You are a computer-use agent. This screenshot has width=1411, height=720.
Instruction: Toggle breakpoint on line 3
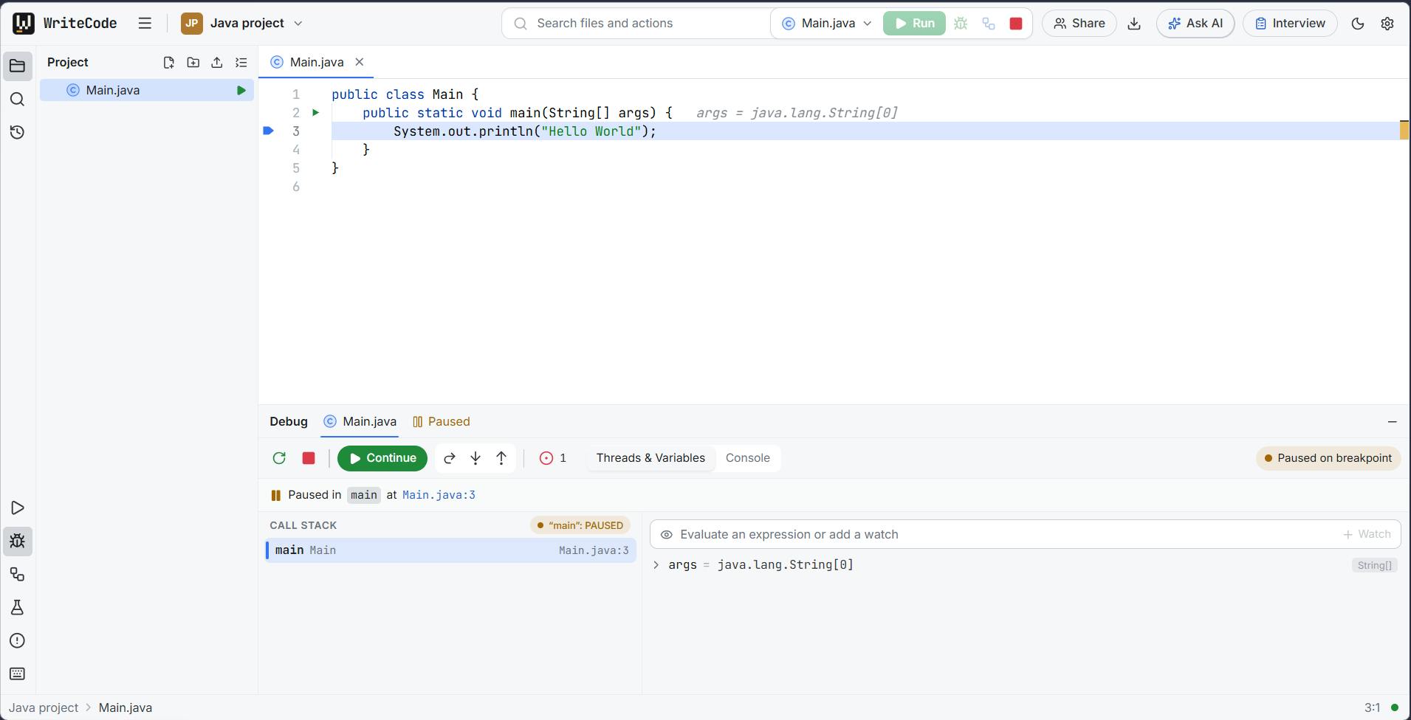pos(269,131)
